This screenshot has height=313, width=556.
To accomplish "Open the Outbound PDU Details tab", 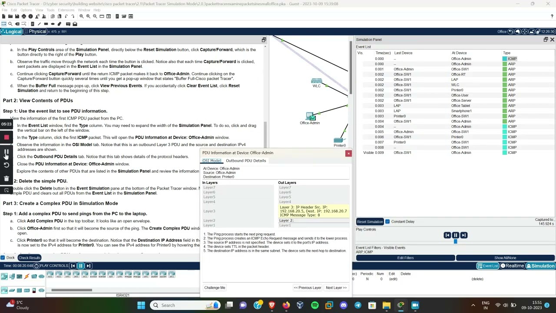I will pos(246,161).
